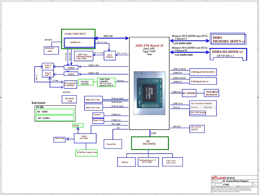Click the MUX PS8331 block

tap(110, 56)
